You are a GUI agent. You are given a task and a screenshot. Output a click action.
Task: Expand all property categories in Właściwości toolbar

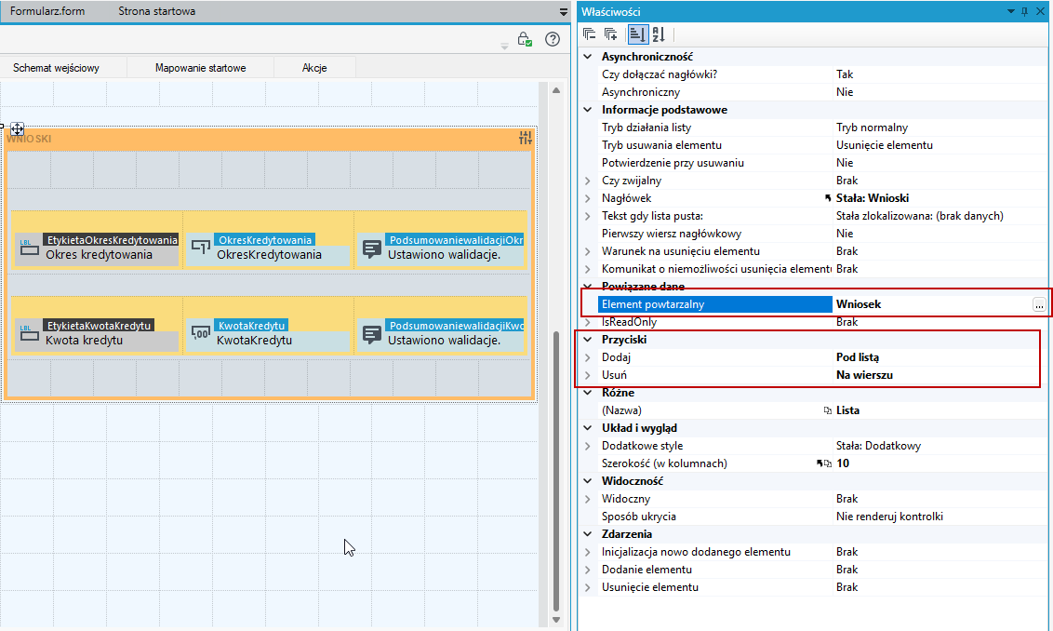[x=610, y=34]
